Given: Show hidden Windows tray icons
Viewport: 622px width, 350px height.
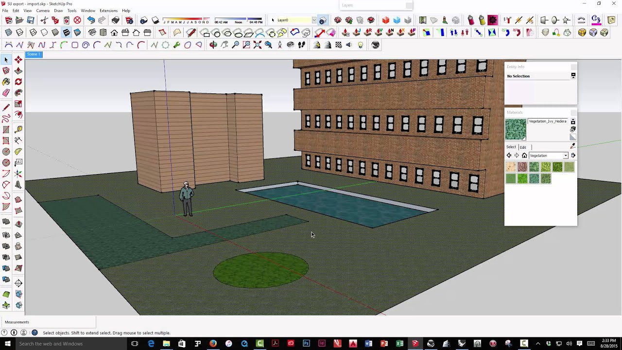Looking at the screenshot, I should coord(537,344).
